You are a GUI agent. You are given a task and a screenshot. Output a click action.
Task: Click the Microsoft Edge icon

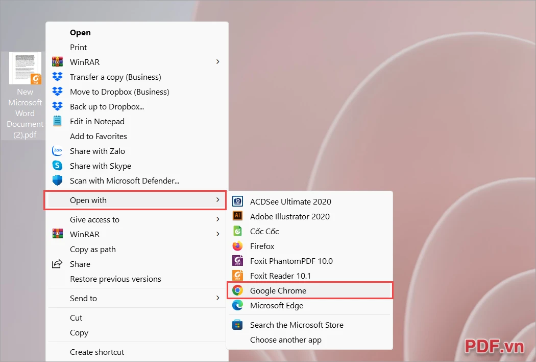pyautogui.click(x=237, y=305)
